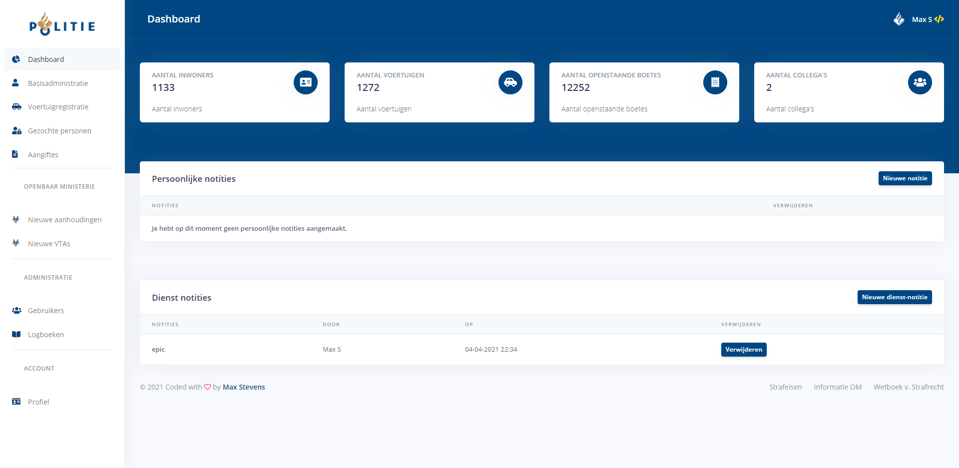The width and height of the screenshot is (959, 468).
Task: Click the ID card icon on inwoners card
Action: click(305, 82)
